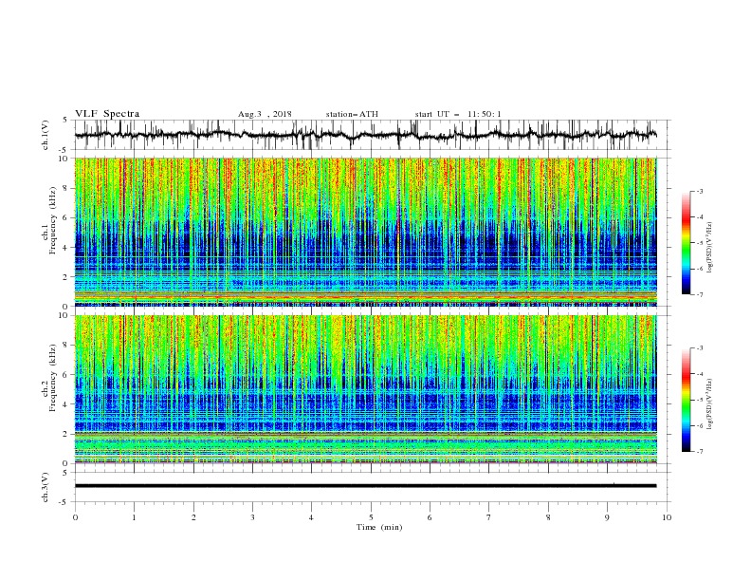Image resolution: width=751 pixels, height=581 pixels.
Task: Select the "start UT = 11:50: 1" text
Action: [458, 114]
